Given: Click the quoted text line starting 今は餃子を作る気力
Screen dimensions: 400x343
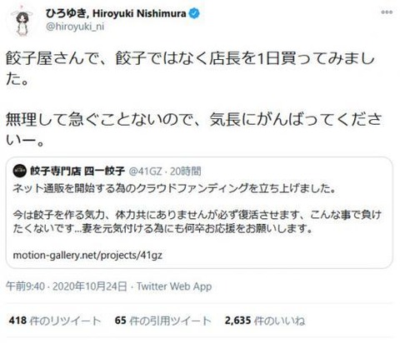Looking at the screenshot, I should click(197, 221).
